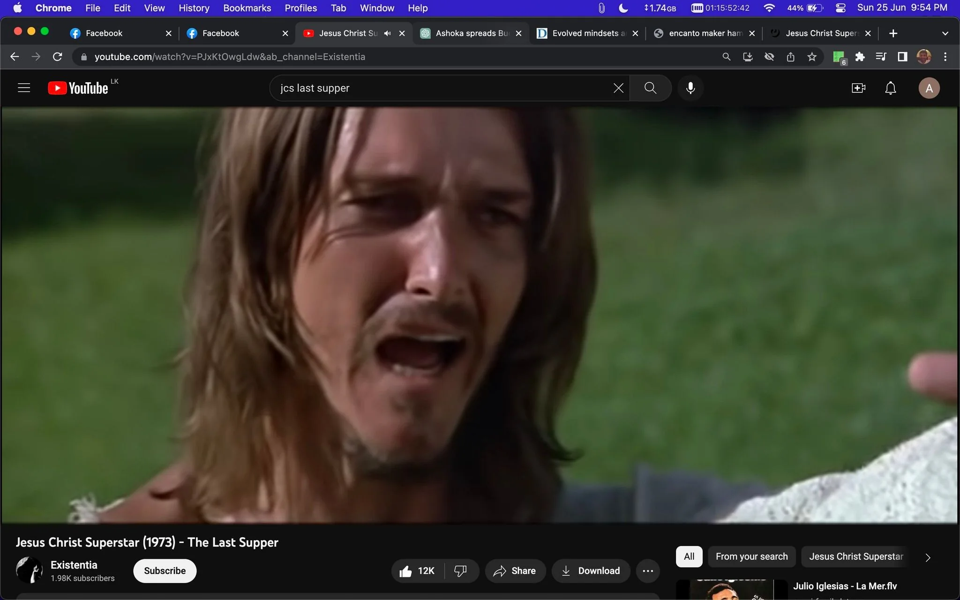This screenshot has width=960, height=600.
Task: Mute the Jesus Christ Superstar tab audio
Action: pos(387,33)
